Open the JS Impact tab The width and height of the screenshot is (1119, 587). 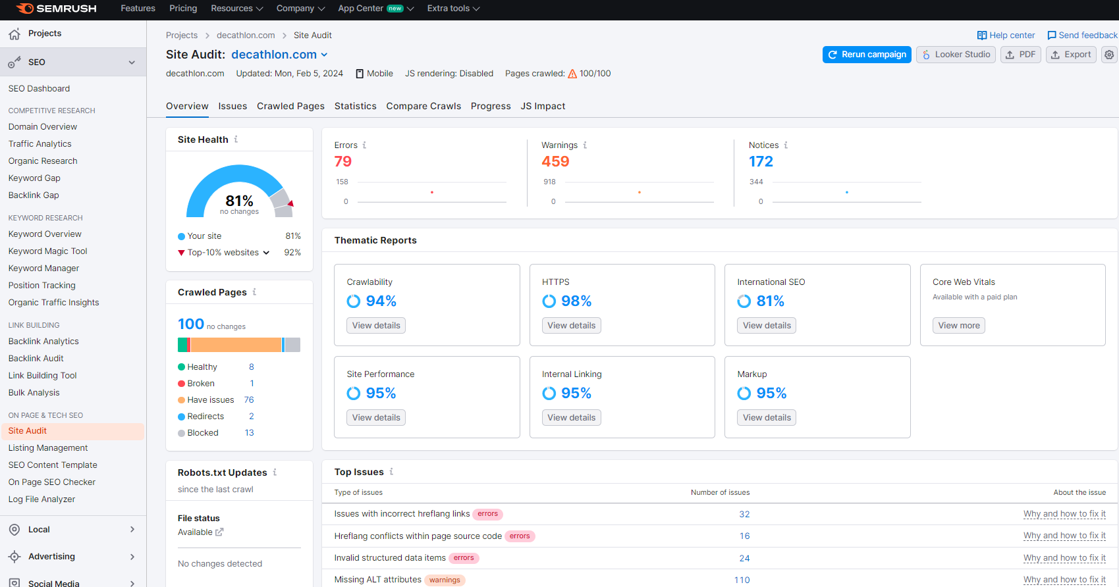pyautogui.click(x=543, y=107)
